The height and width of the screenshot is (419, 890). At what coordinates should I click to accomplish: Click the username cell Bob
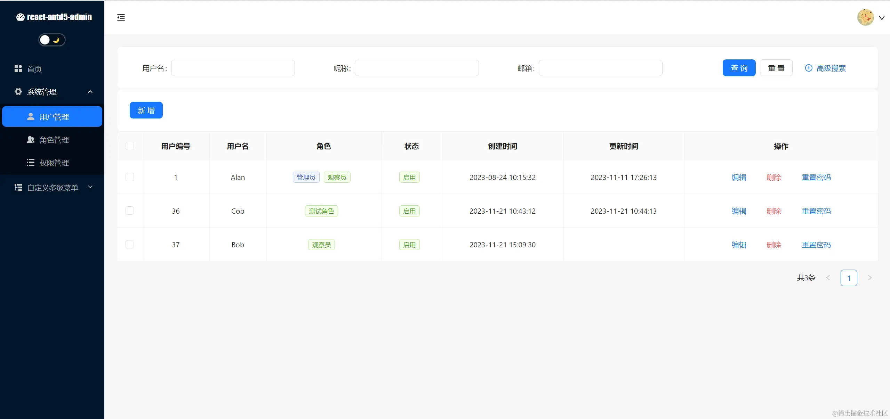pos(238,245)
